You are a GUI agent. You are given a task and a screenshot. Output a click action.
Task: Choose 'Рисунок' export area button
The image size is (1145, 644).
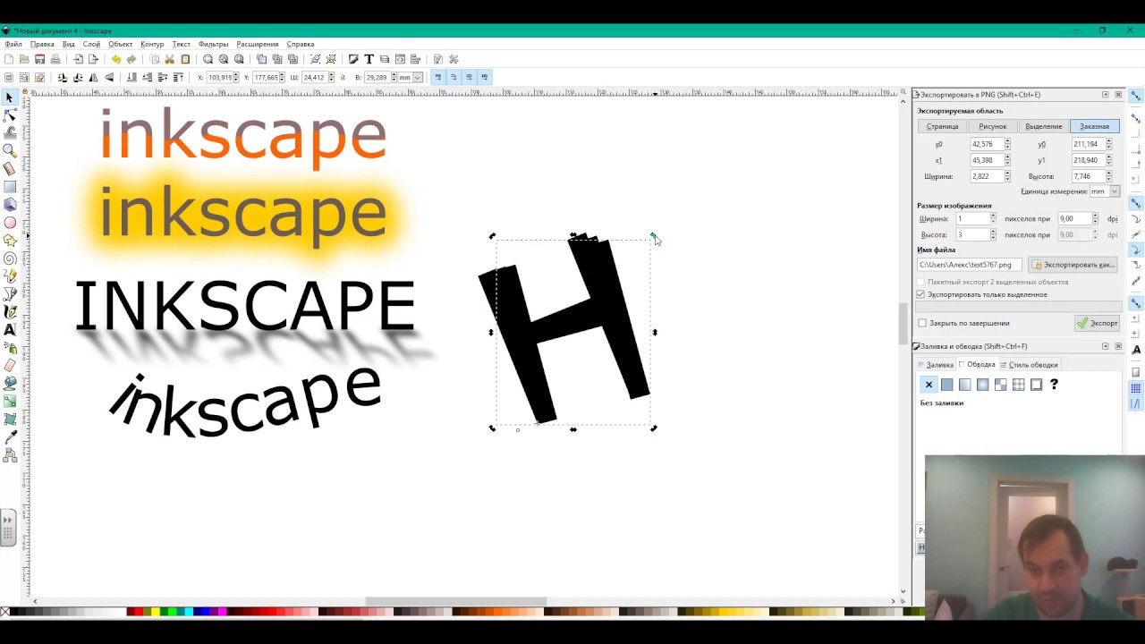click(x=992, y=126)
